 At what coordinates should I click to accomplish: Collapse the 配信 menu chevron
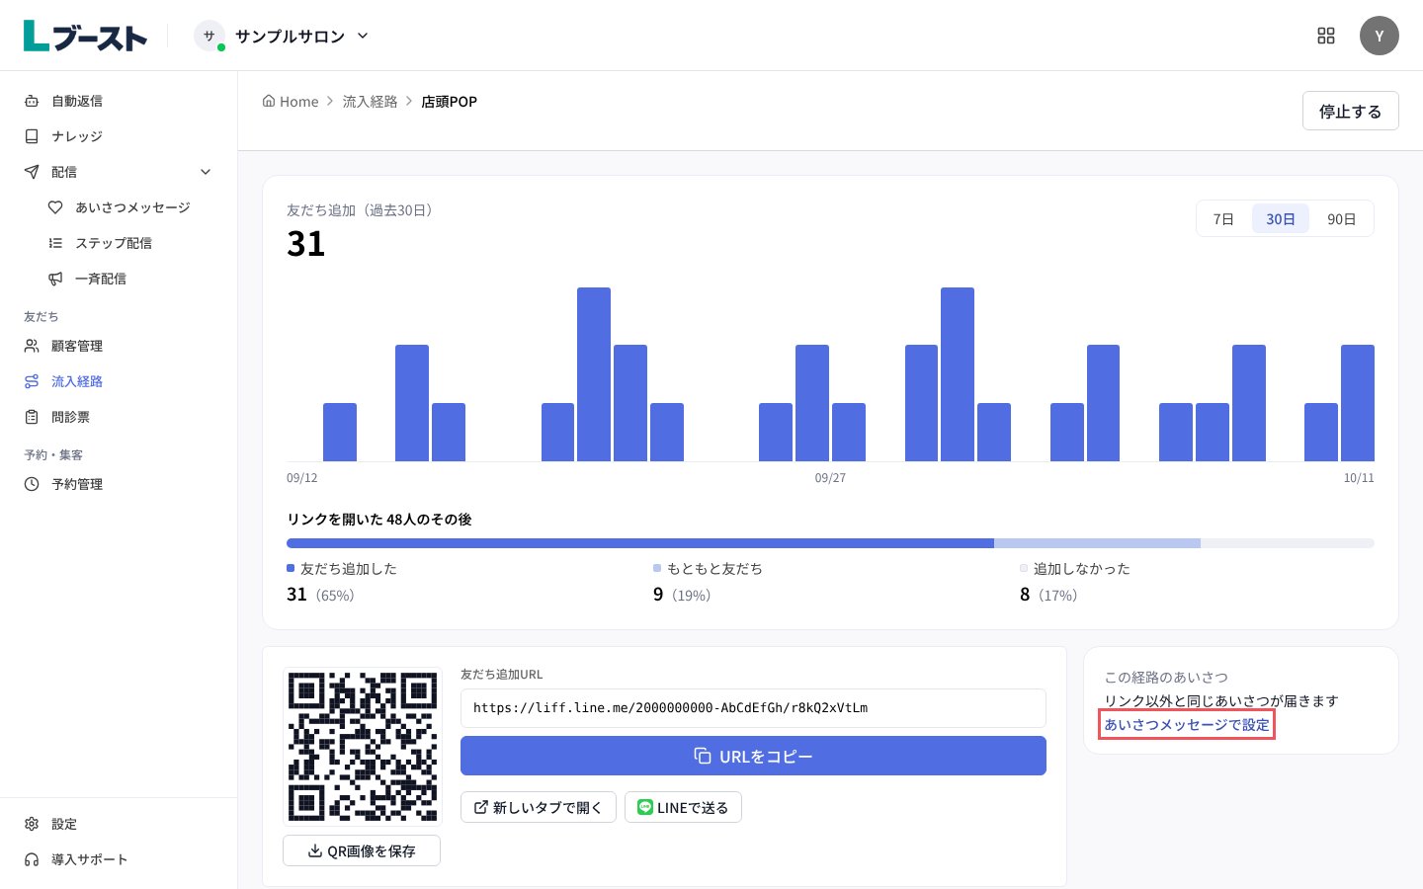pos(206,172)
